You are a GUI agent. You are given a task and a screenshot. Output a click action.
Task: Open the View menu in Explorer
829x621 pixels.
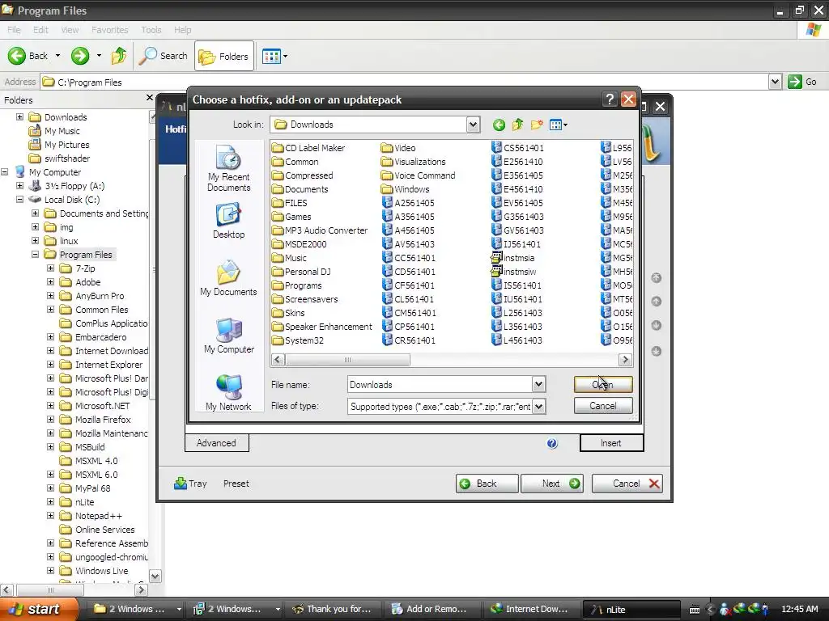(70, 30)
